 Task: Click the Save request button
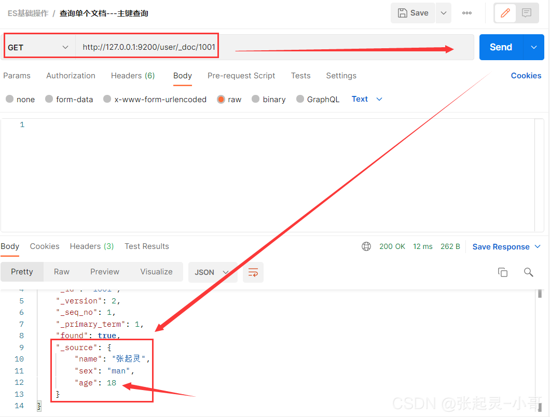[413, 13]
